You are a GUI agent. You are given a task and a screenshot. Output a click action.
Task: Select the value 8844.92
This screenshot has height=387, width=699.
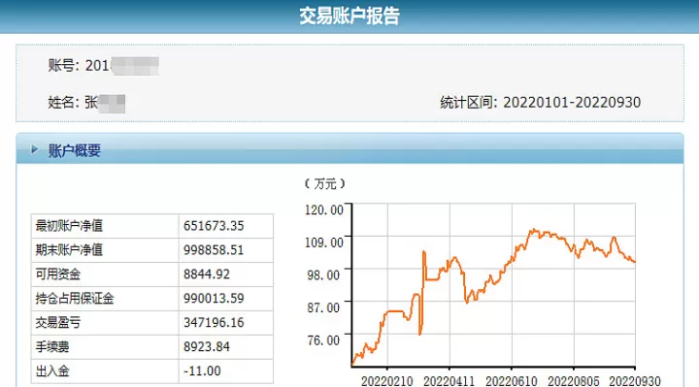207,274
